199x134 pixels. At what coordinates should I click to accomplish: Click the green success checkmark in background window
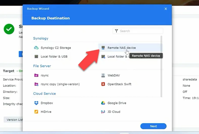9,29
